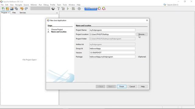Close the Projects tab with its X
This screenshot has width=195, height=109.
(x=9, y=13)
